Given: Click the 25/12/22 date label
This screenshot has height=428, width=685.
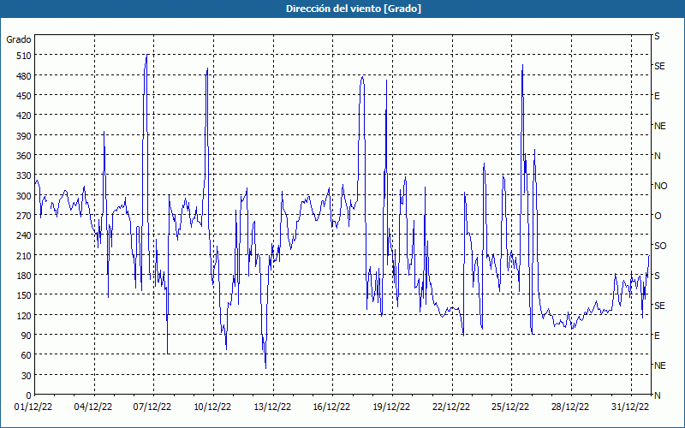Looking at the screenshot, I should [x=510, y=407].
